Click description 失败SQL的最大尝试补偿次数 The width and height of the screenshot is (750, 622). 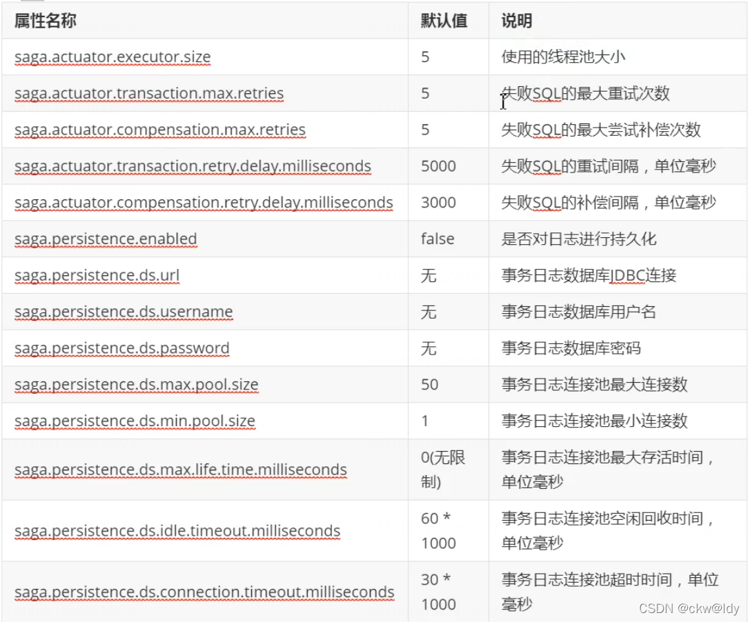[x=601, y=130]
